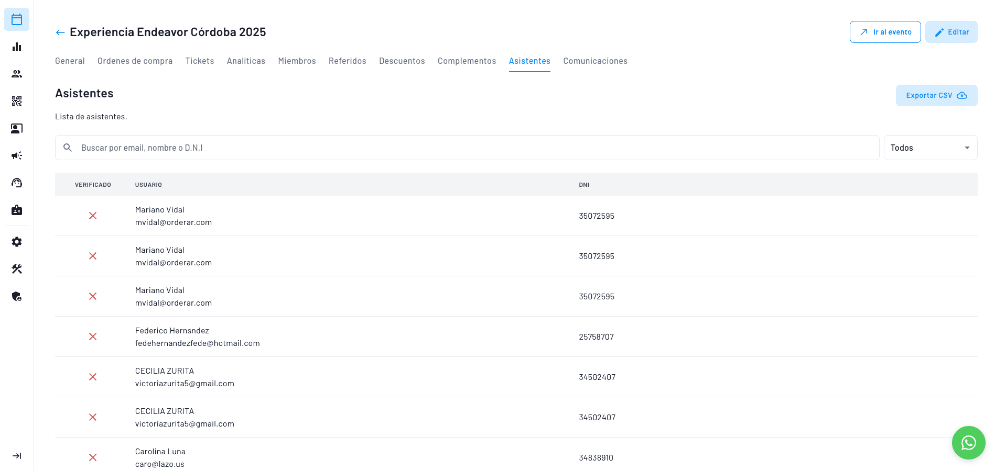Screen dimensions: 995x471
Task: Click the email fedehernandezfede@hotmail.com
Action: click(197, 343)
